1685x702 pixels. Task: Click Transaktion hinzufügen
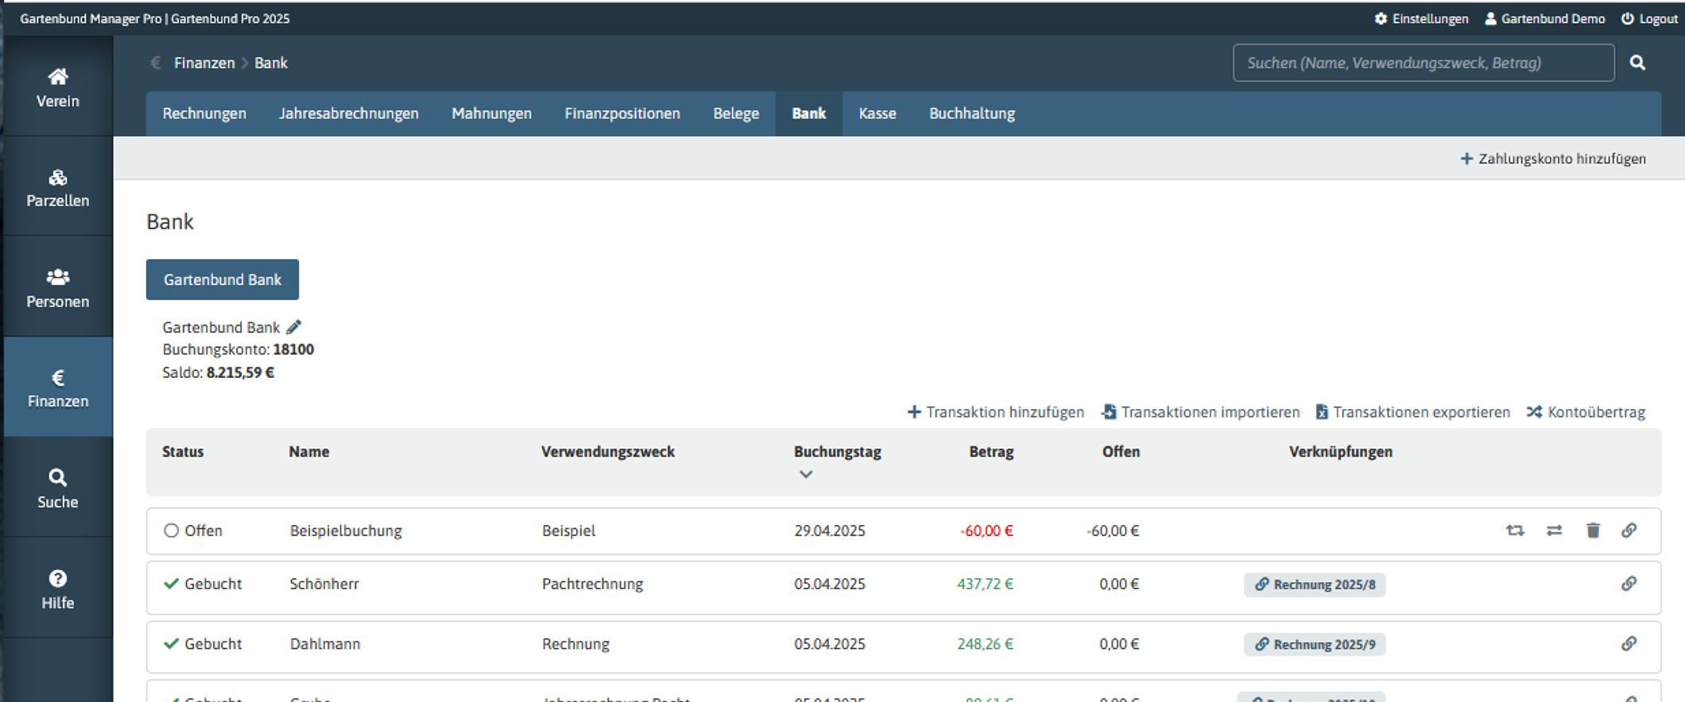[996, 412]
